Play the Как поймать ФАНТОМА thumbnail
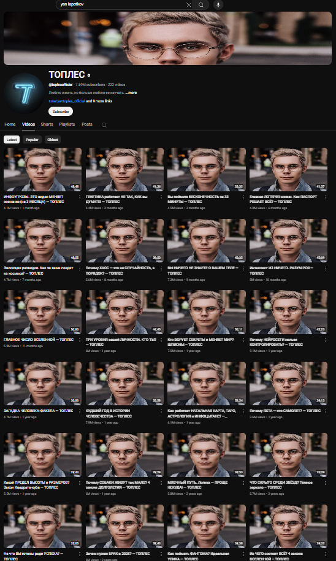 [207, 526]
